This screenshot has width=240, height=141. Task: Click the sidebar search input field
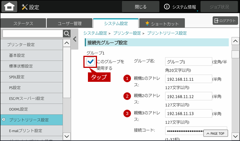click(33, 34)
